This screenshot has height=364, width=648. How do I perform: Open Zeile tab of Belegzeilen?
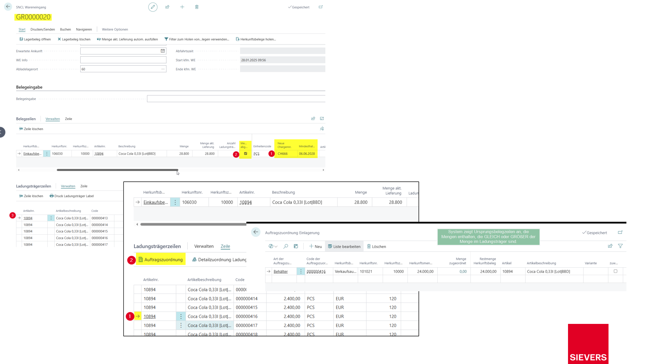click(69, 119)
